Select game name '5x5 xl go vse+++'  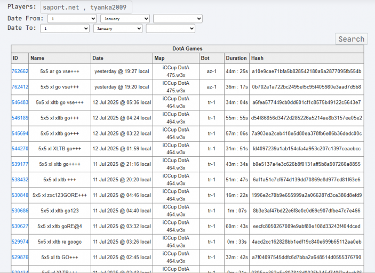tap(60, 87)
